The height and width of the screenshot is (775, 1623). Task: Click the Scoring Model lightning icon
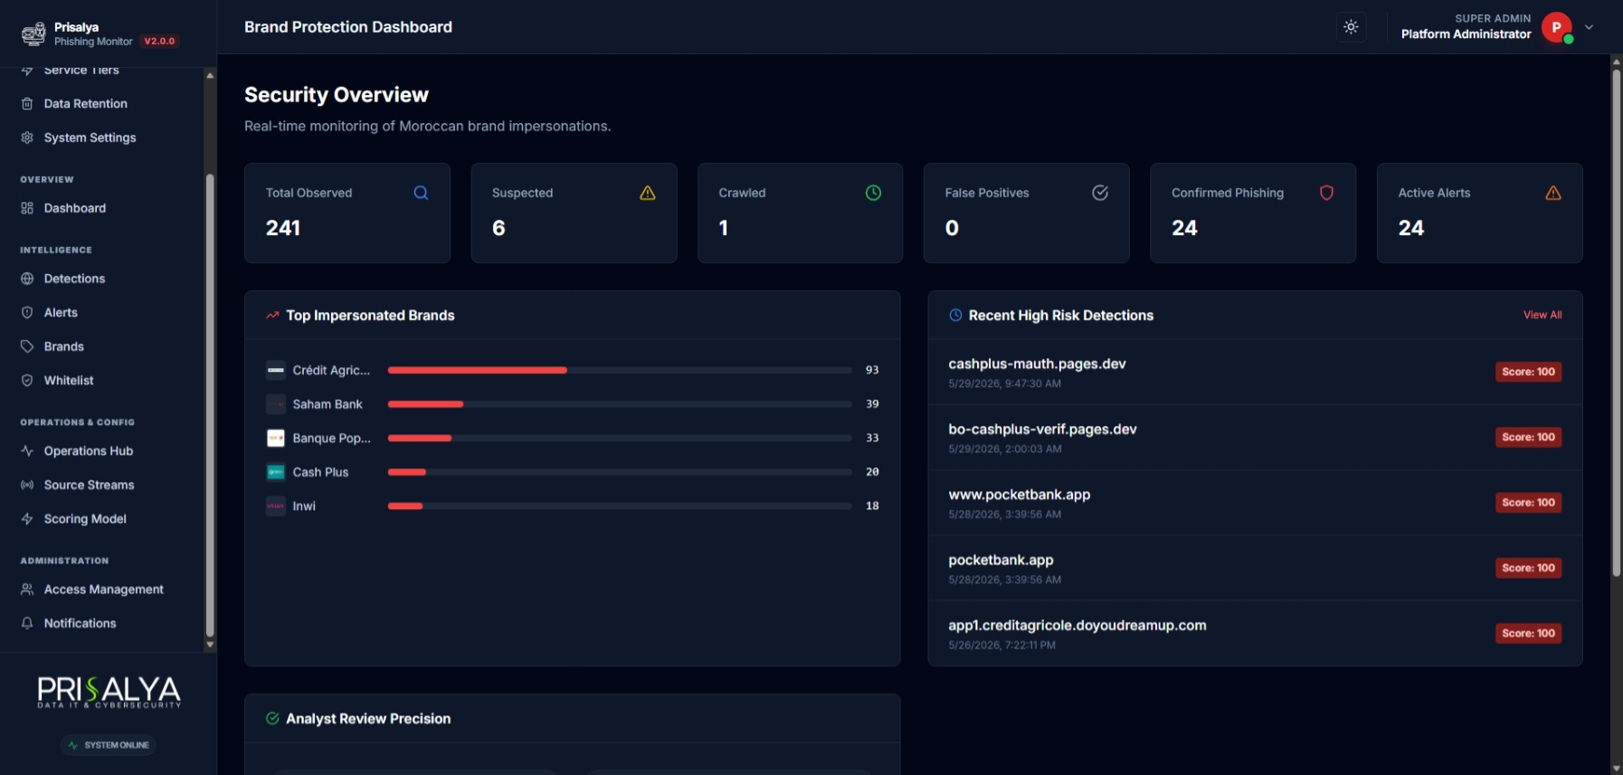click(x=27, y=519)
